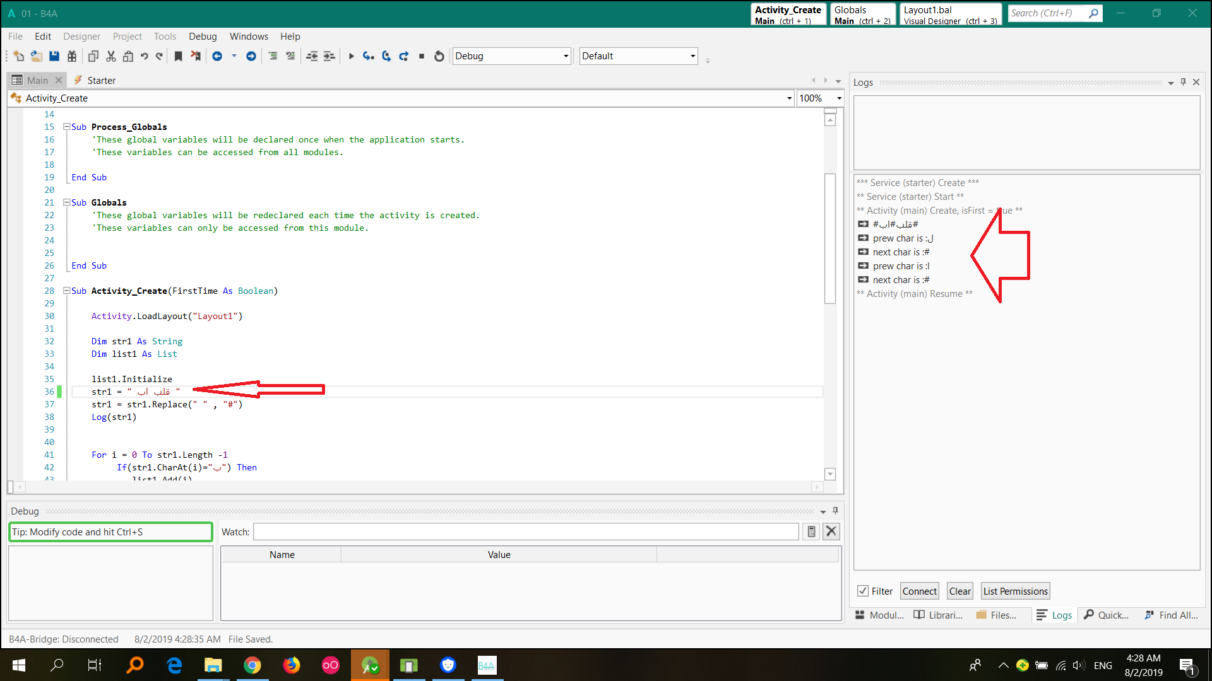
Task: Open the 100% zoom dropdown
Action: (839, 98)
